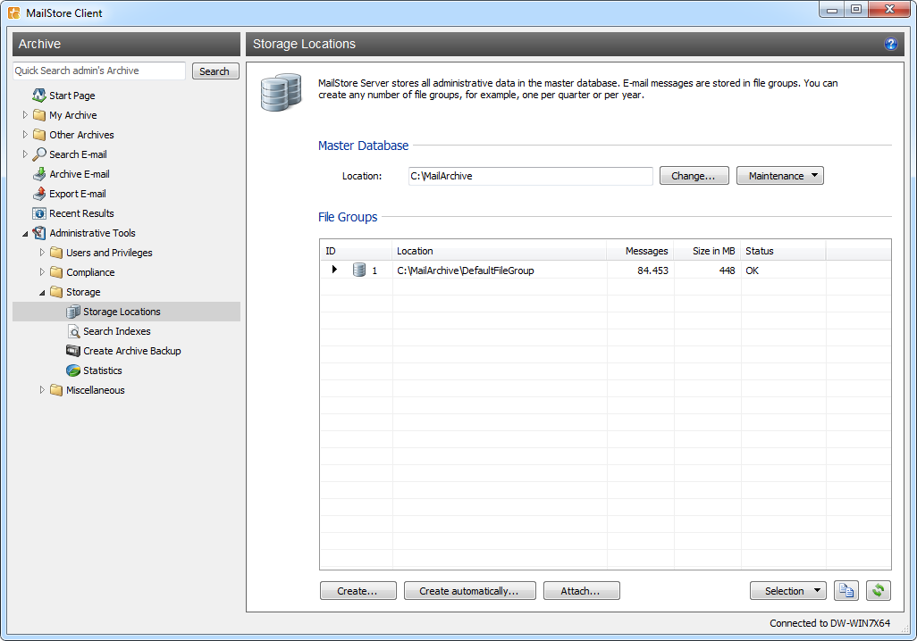
Task: Click the Storage folder icon
Action: pos(56,292)
